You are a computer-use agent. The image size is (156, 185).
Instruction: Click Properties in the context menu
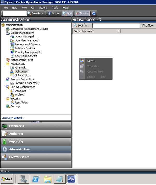point(96,66)
